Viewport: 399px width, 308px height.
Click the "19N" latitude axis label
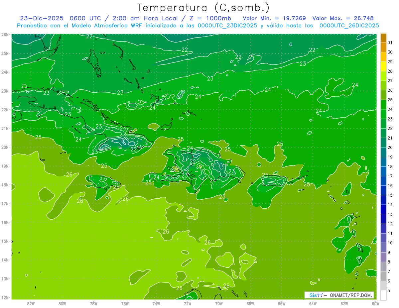click(x=5, y=166)
